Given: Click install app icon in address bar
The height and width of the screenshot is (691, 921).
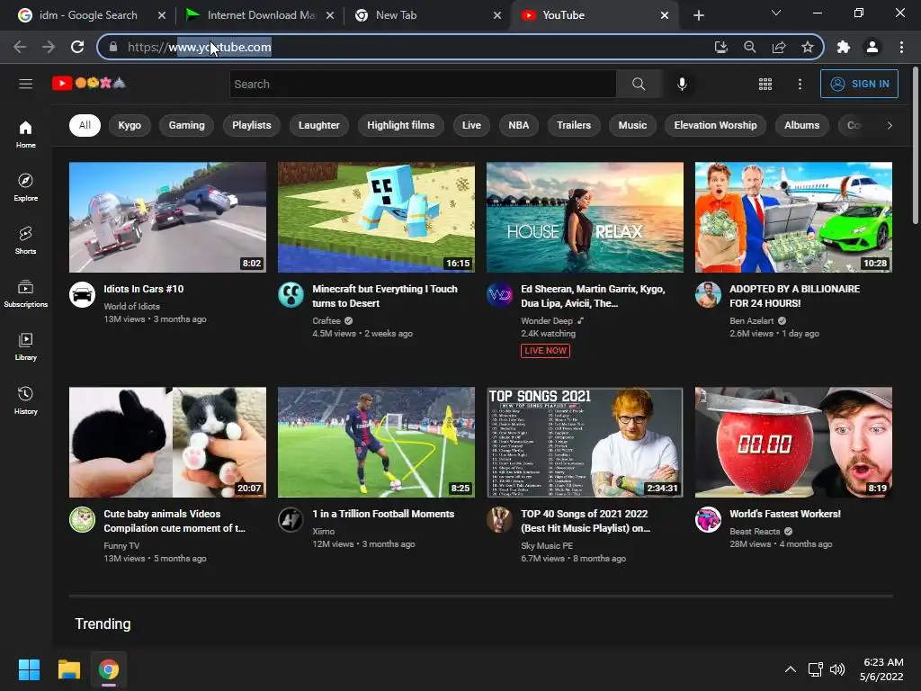Looking at the screenshot, I should 720,47.
